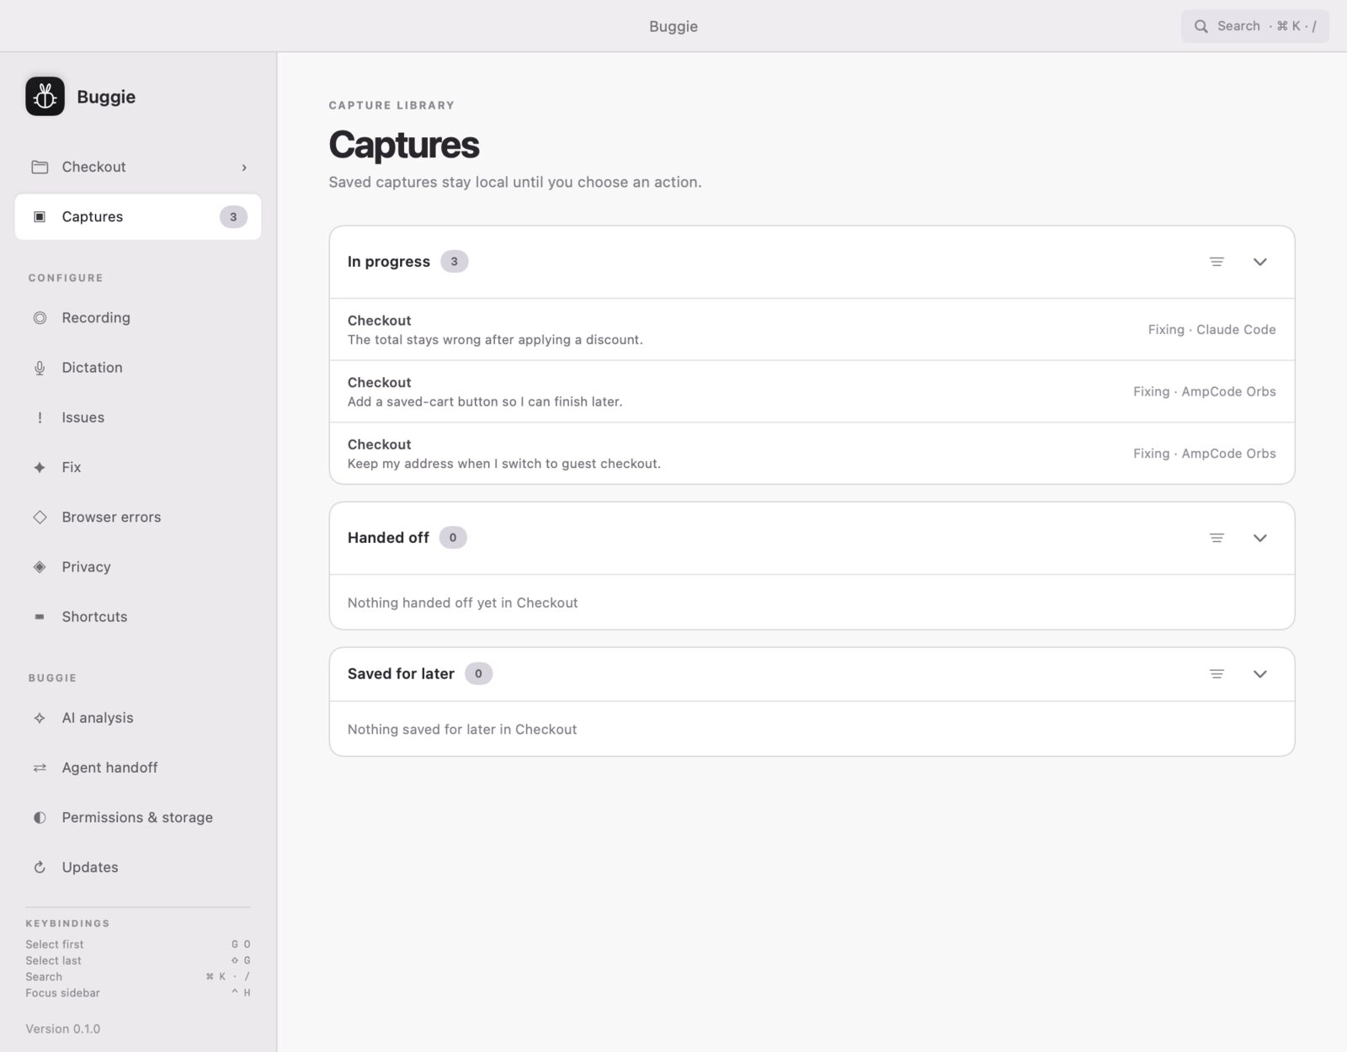The image size is (1347, 1052).
Task: Expand the Checkout project chevron in sidebar
Action: 244,167
